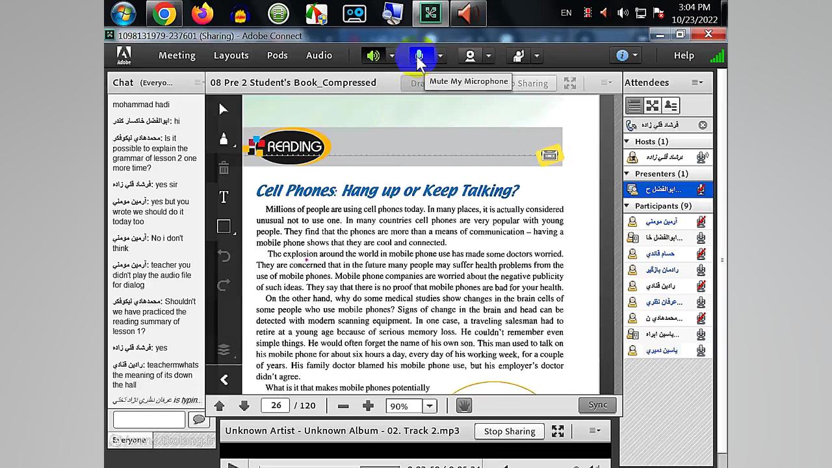This screenshot has width=832, height=468.
Task: Open the status options dropdown arrow
Action: click(x=537, y=56)
